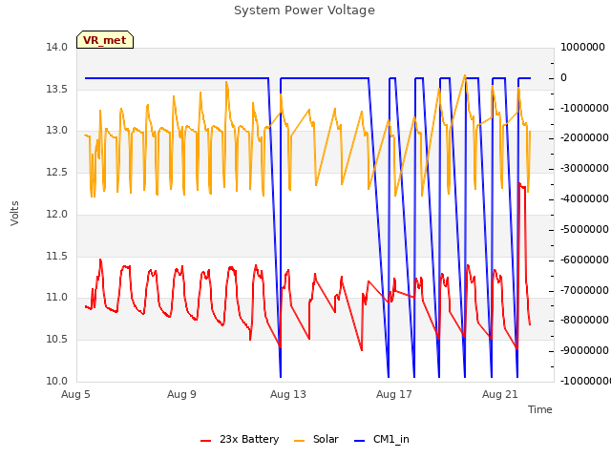Click the Aug 17 x-axis tick label

coord(394,394)
